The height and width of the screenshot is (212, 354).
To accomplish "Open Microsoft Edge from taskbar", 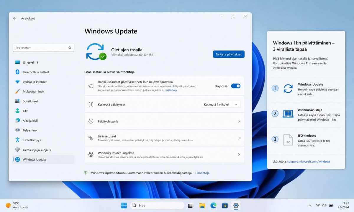I will click(213, 206).
